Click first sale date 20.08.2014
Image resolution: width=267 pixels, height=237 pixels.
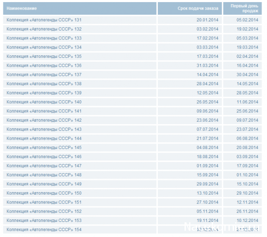[247, 148]
